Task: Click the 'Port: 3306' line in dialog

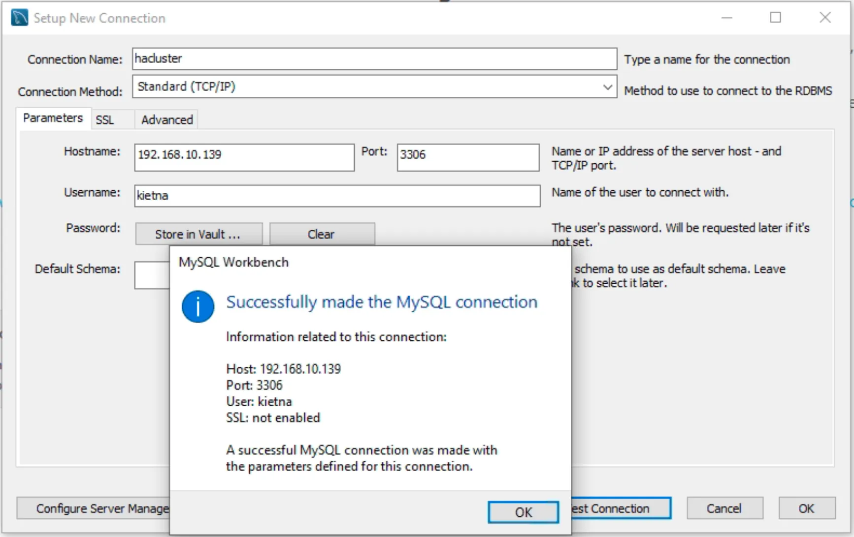Action: (x=254, y=385)
